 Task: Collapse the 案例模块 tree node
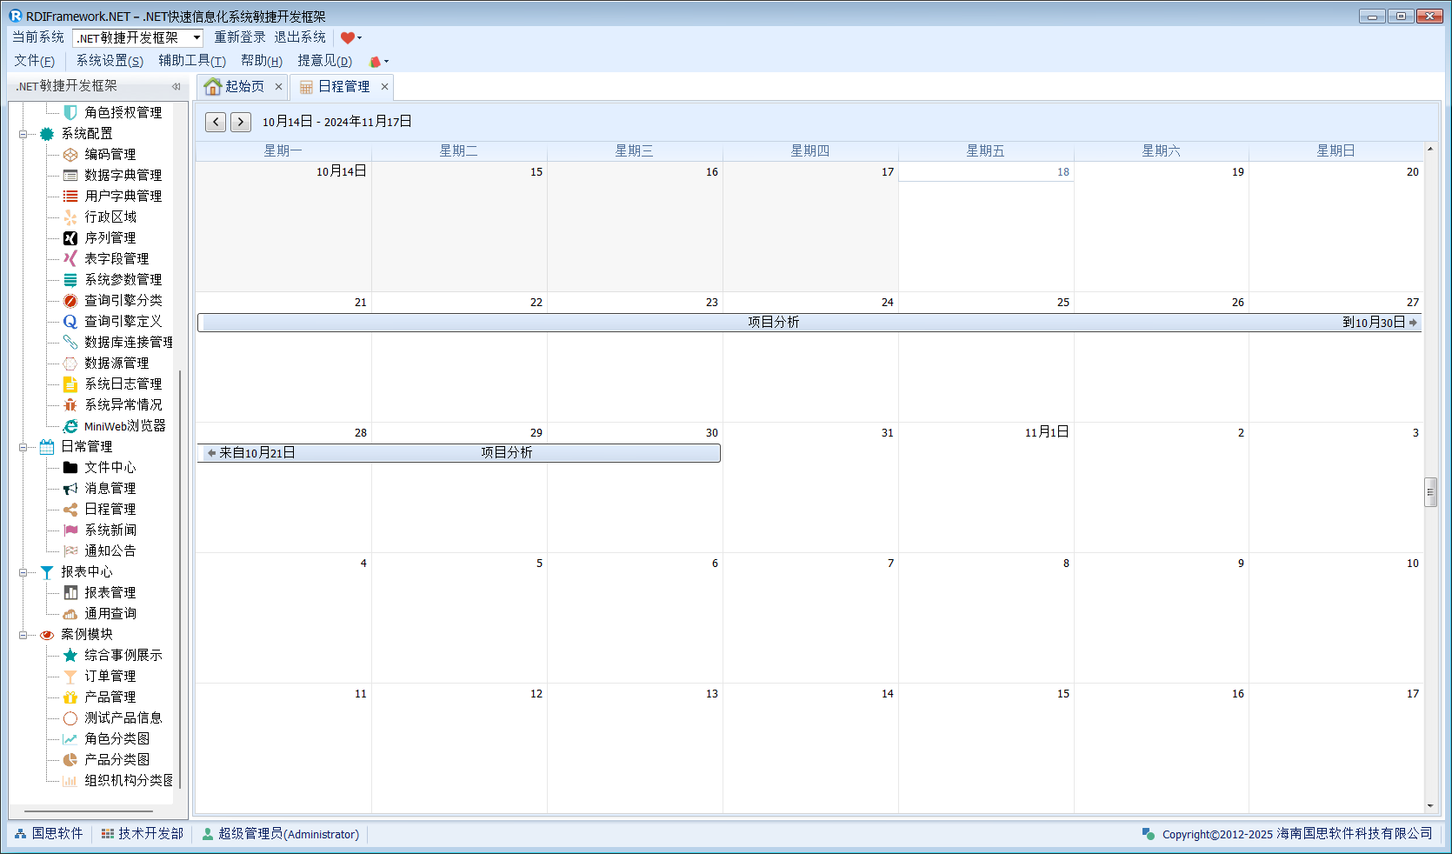[x=23, y=635]
